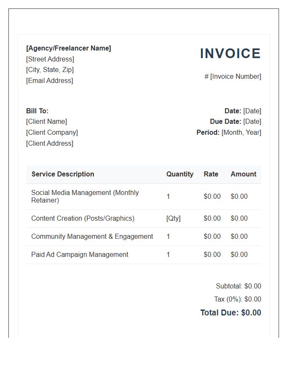Select the amount in Content Creation row
Viewport: 295px width, 379px height.
tap(239, 219)
